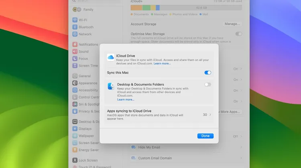Click the Done button
301x168 pixels.
coord(205,136)
